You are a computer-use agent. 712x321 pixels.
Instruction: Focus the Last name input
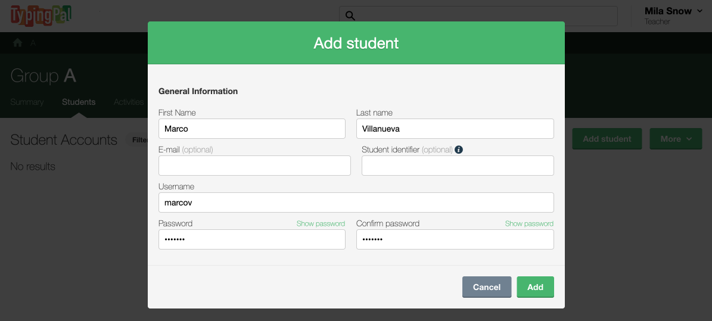pos(455,129)
